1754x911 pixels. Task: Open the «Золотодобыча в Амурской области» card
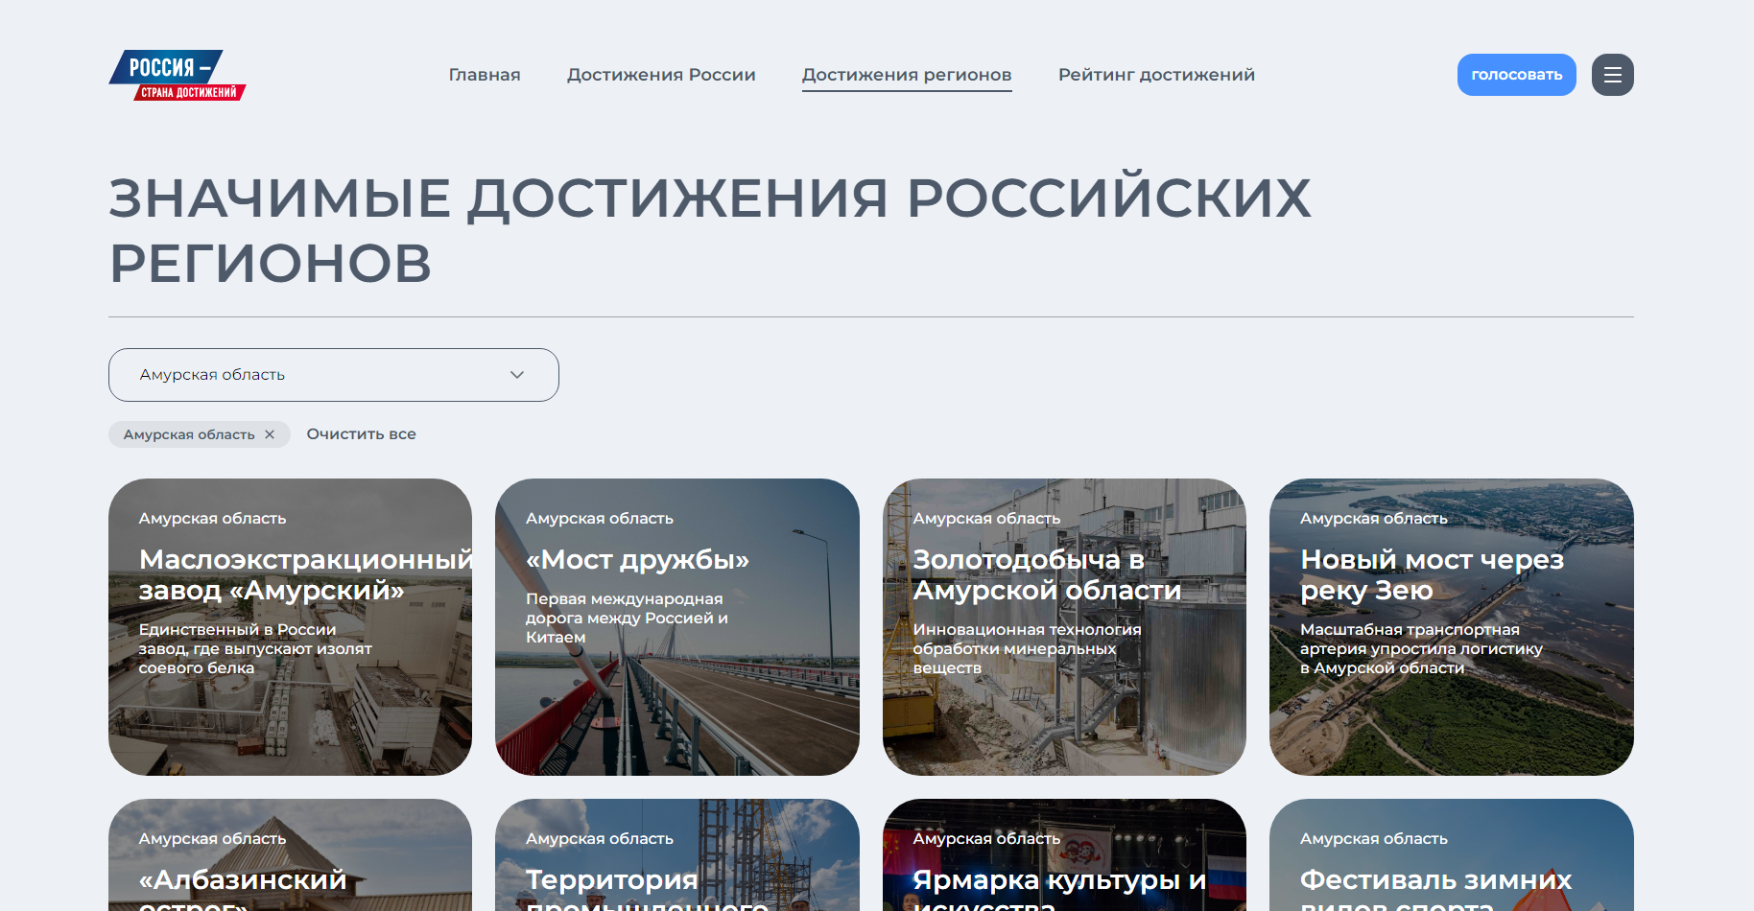[1064, 626]
